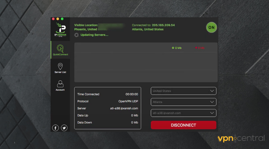Expand the United States country dropdown
The width and height of the screenshot is (269, 149).
tap(184, 91)
